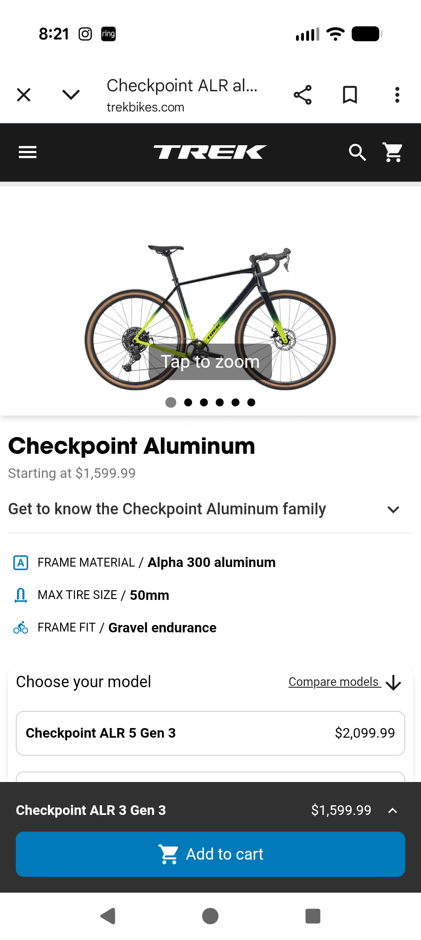Tap Add to cart button
The image size is (421, 940).
[x=210, y=854]
